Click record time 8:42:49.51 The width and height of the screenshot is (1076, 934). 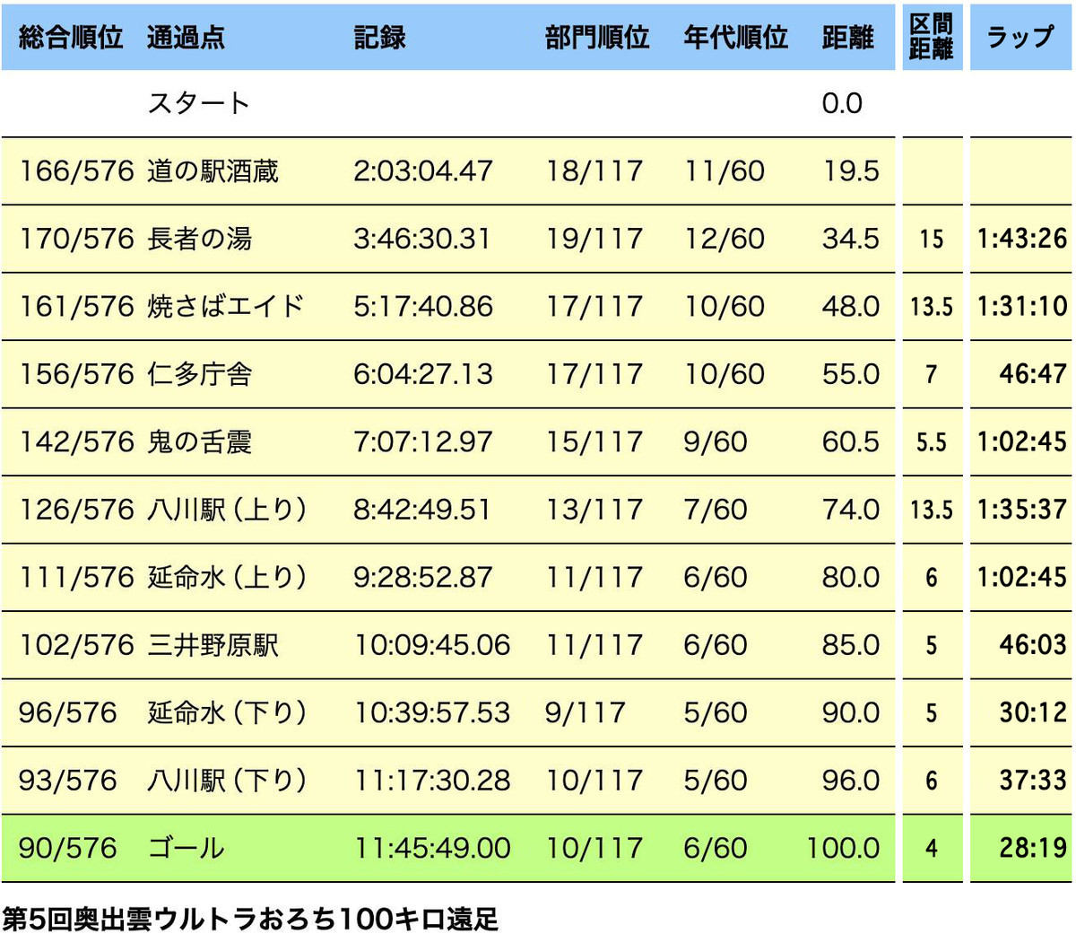point(422,510)
